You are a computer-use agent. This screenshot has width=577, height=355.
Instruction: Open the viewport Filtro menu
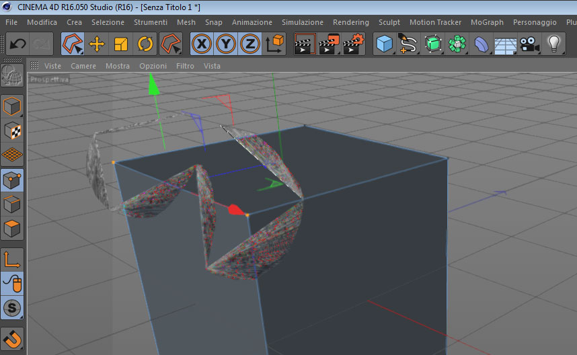click(185, 66)
